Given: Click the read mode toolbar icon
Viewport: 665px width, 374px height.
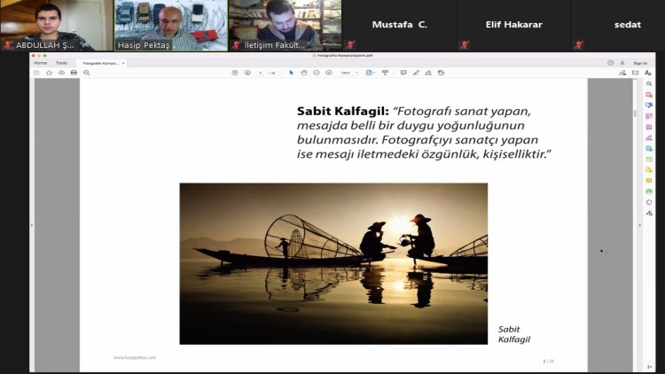Looking at the screenshot, I should (385, 73).
